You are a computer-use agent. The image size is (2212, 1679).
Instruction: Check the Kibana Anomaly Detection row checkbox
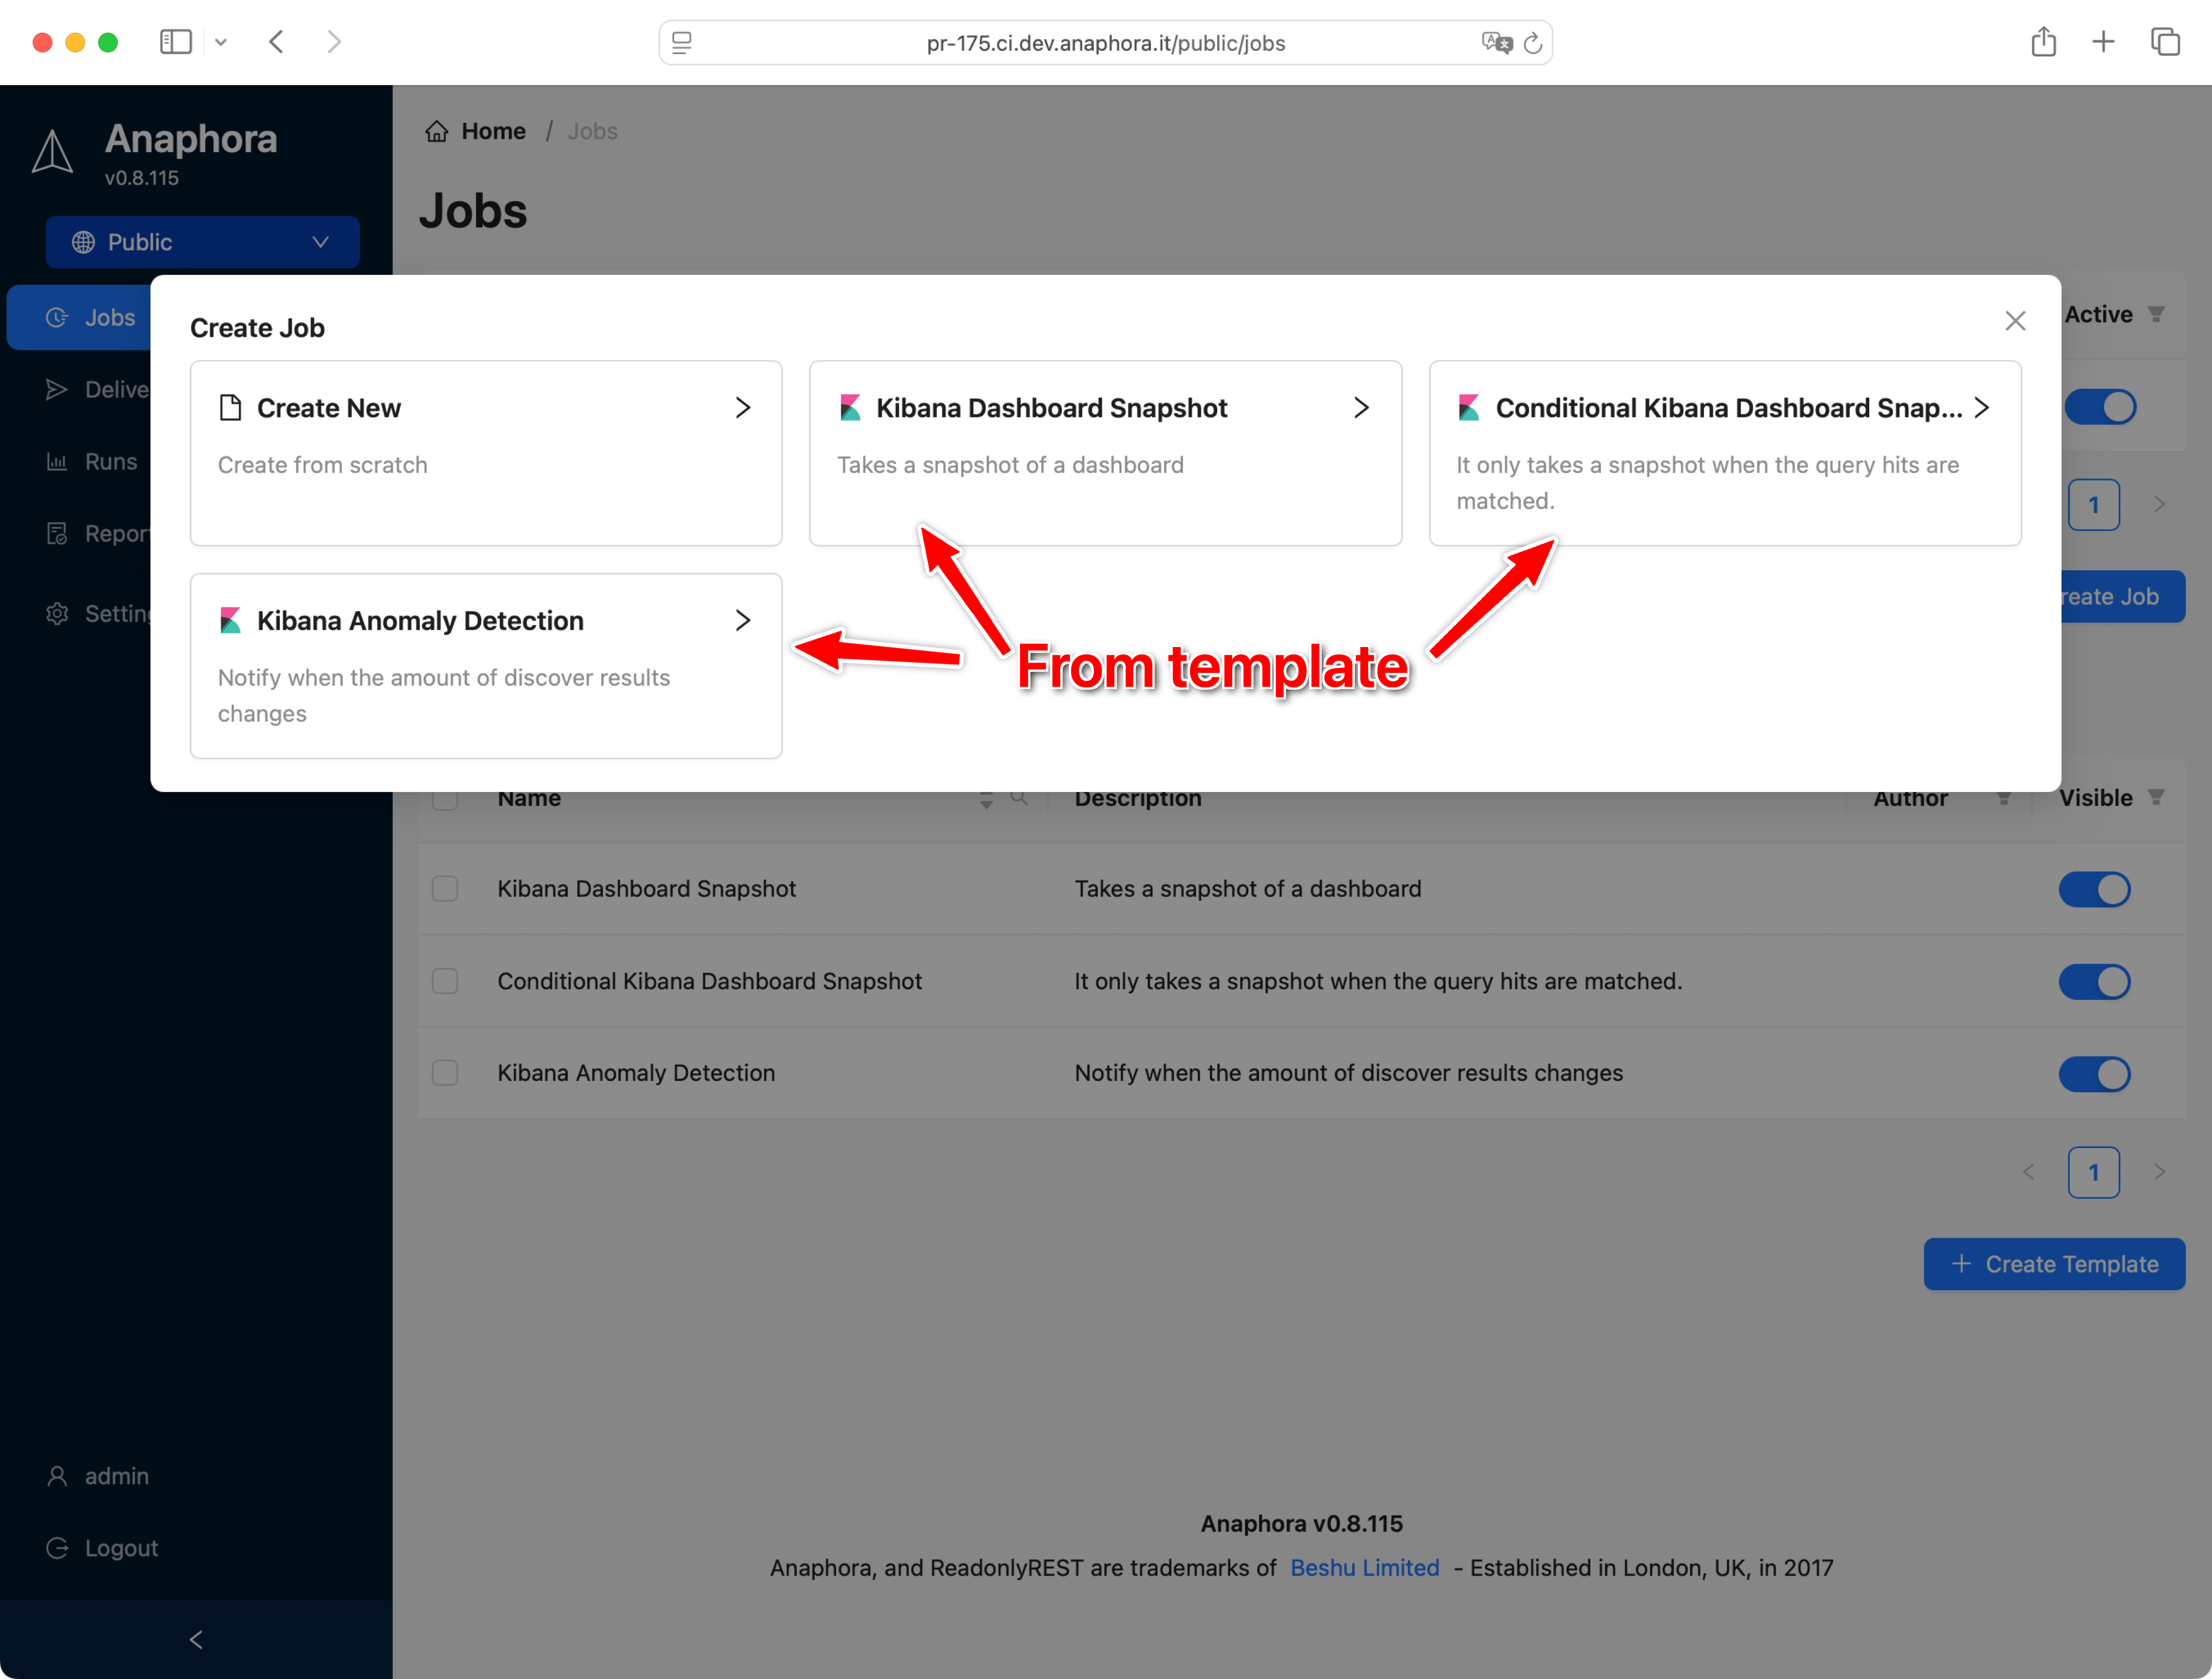(445, 1072)
